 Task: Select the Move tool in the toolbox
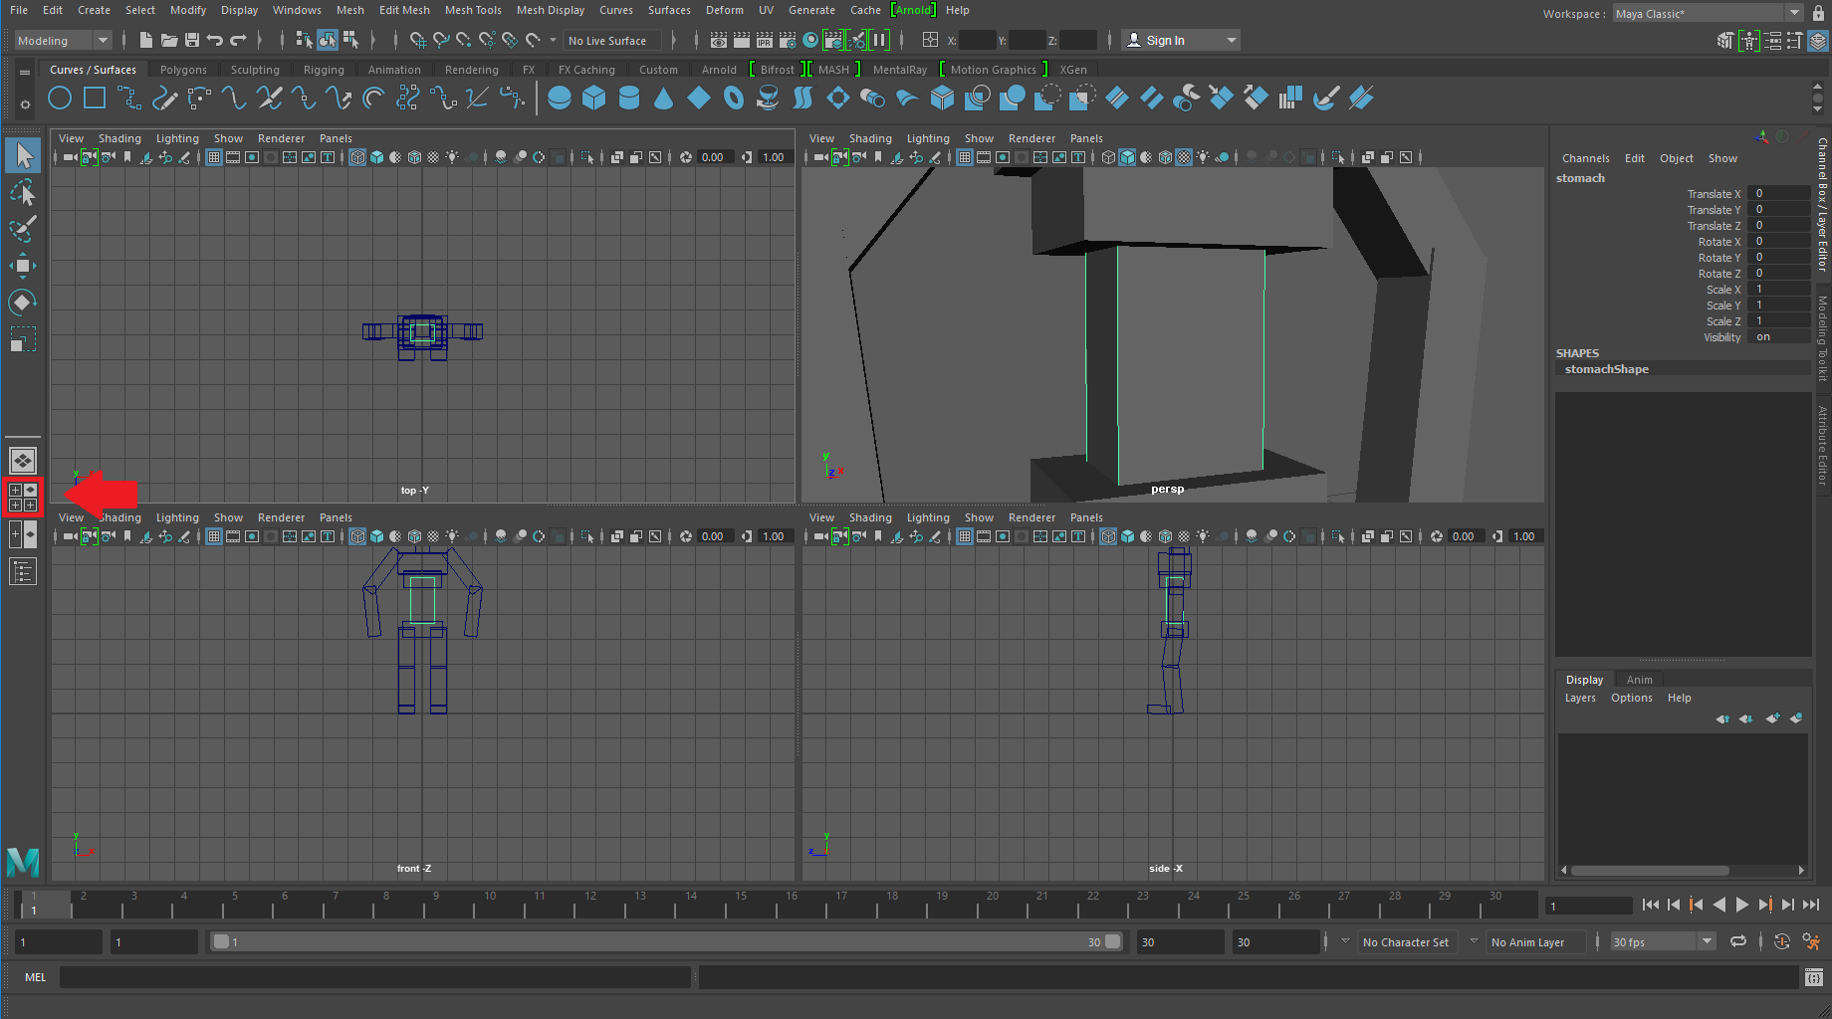coord(23,266)
